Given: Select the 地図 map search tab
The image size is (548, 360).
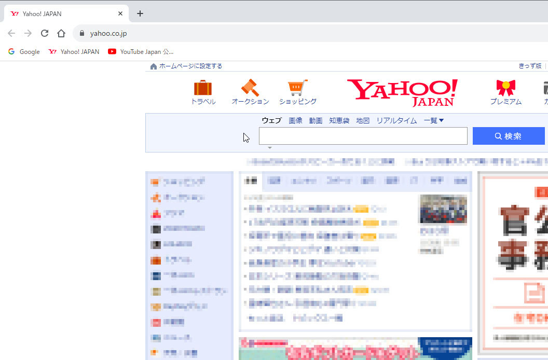Looking at the screenshot, I should (x=362, y=120).
